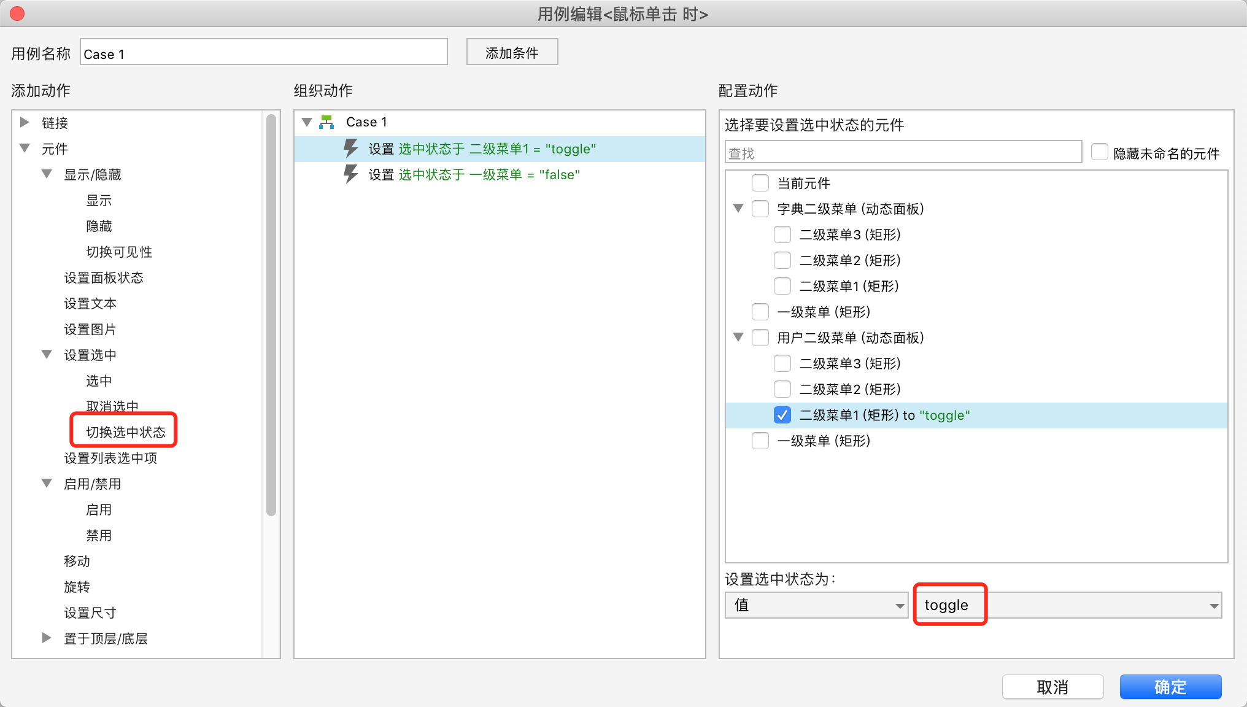The height and width of the screenshot is (707, 1247).
Task: Select the 设置文本 action
Action: click(x=90, y=303)
